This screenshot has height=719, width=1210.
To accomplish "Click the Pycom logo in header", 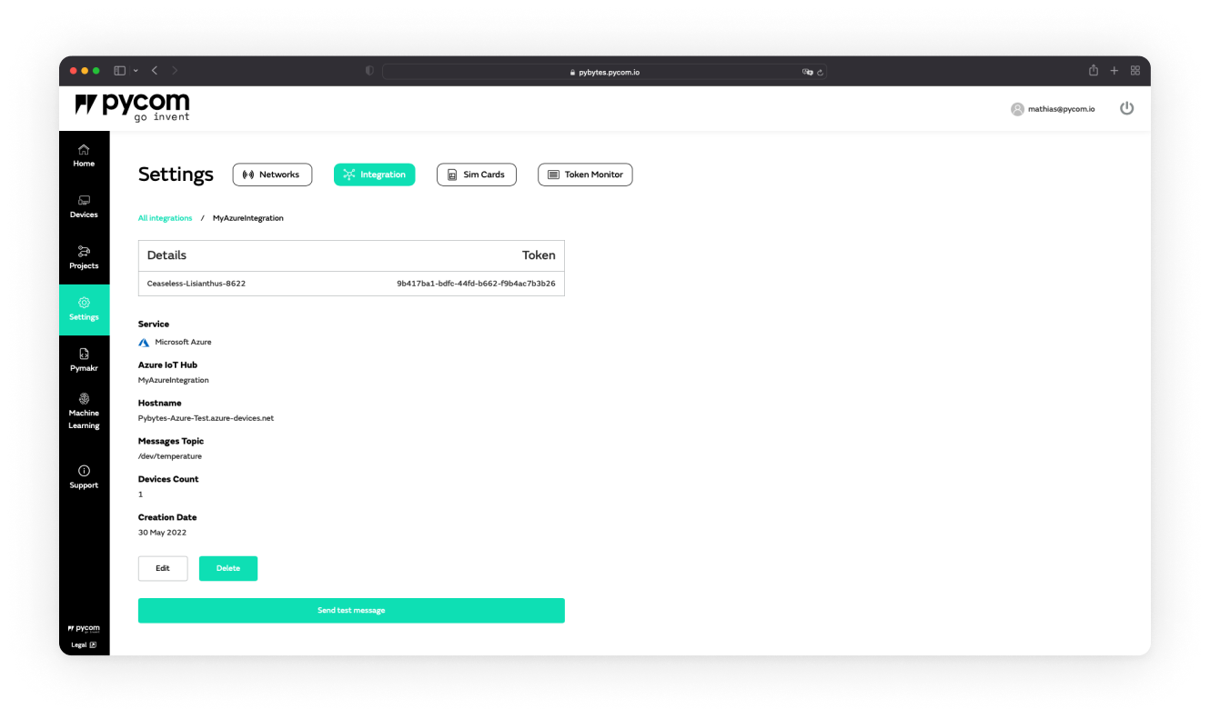I will (132, 107).
